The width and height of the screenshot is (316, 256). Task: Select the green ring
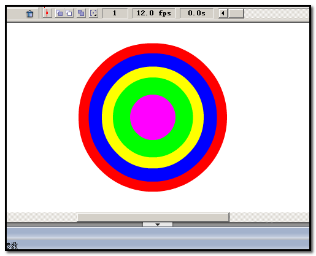pos(153,149)
